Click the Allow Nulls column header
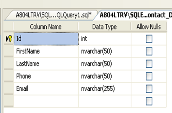The height and width of the screenshot is (113, 172). (149, 27)
